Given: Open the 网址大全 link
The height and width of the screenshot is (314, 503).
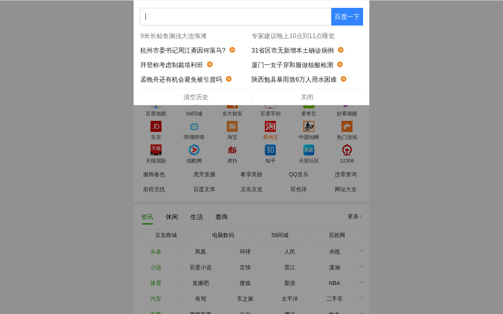Looking at the screenshot, I should tap(346, 190).
